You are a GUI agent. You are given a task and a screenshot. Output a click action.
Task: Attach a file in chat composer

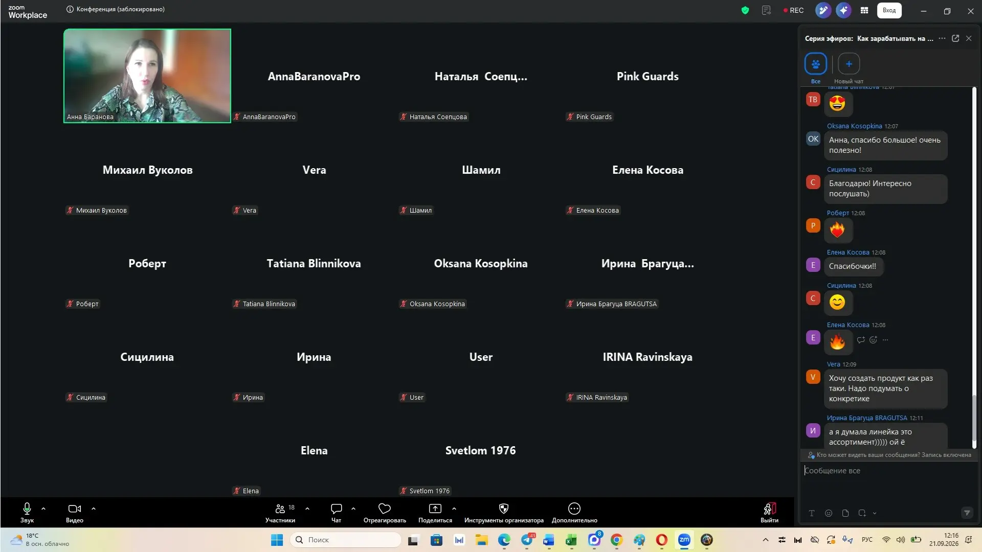pos(845,513)
